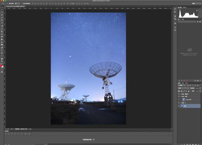Select the Path Selection tool

point(2,53)
